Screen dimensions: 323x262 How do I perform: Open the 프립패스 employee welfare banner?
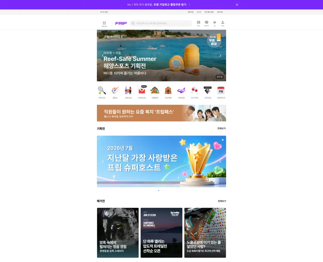coord(161,113)
